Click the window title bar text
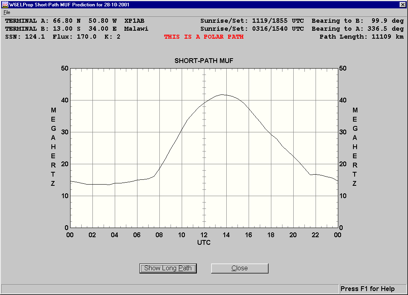The height and width of the screenshot is (295, 408). click(69, 4)
